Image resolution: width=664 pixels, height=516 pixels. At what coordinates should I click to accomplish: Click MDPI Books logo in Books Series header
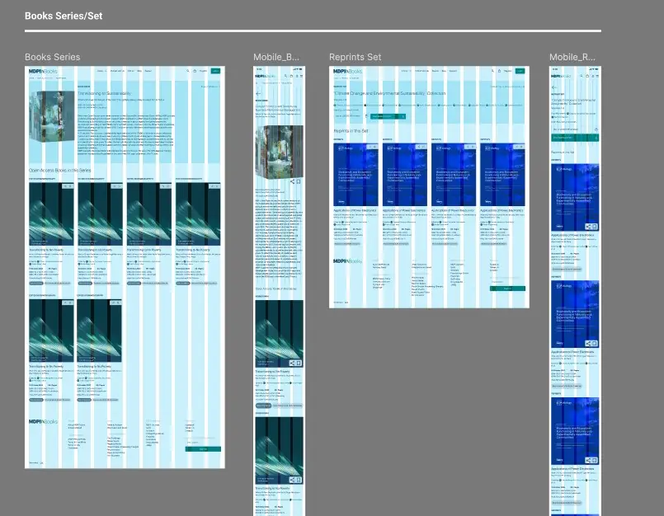(43, 71)
